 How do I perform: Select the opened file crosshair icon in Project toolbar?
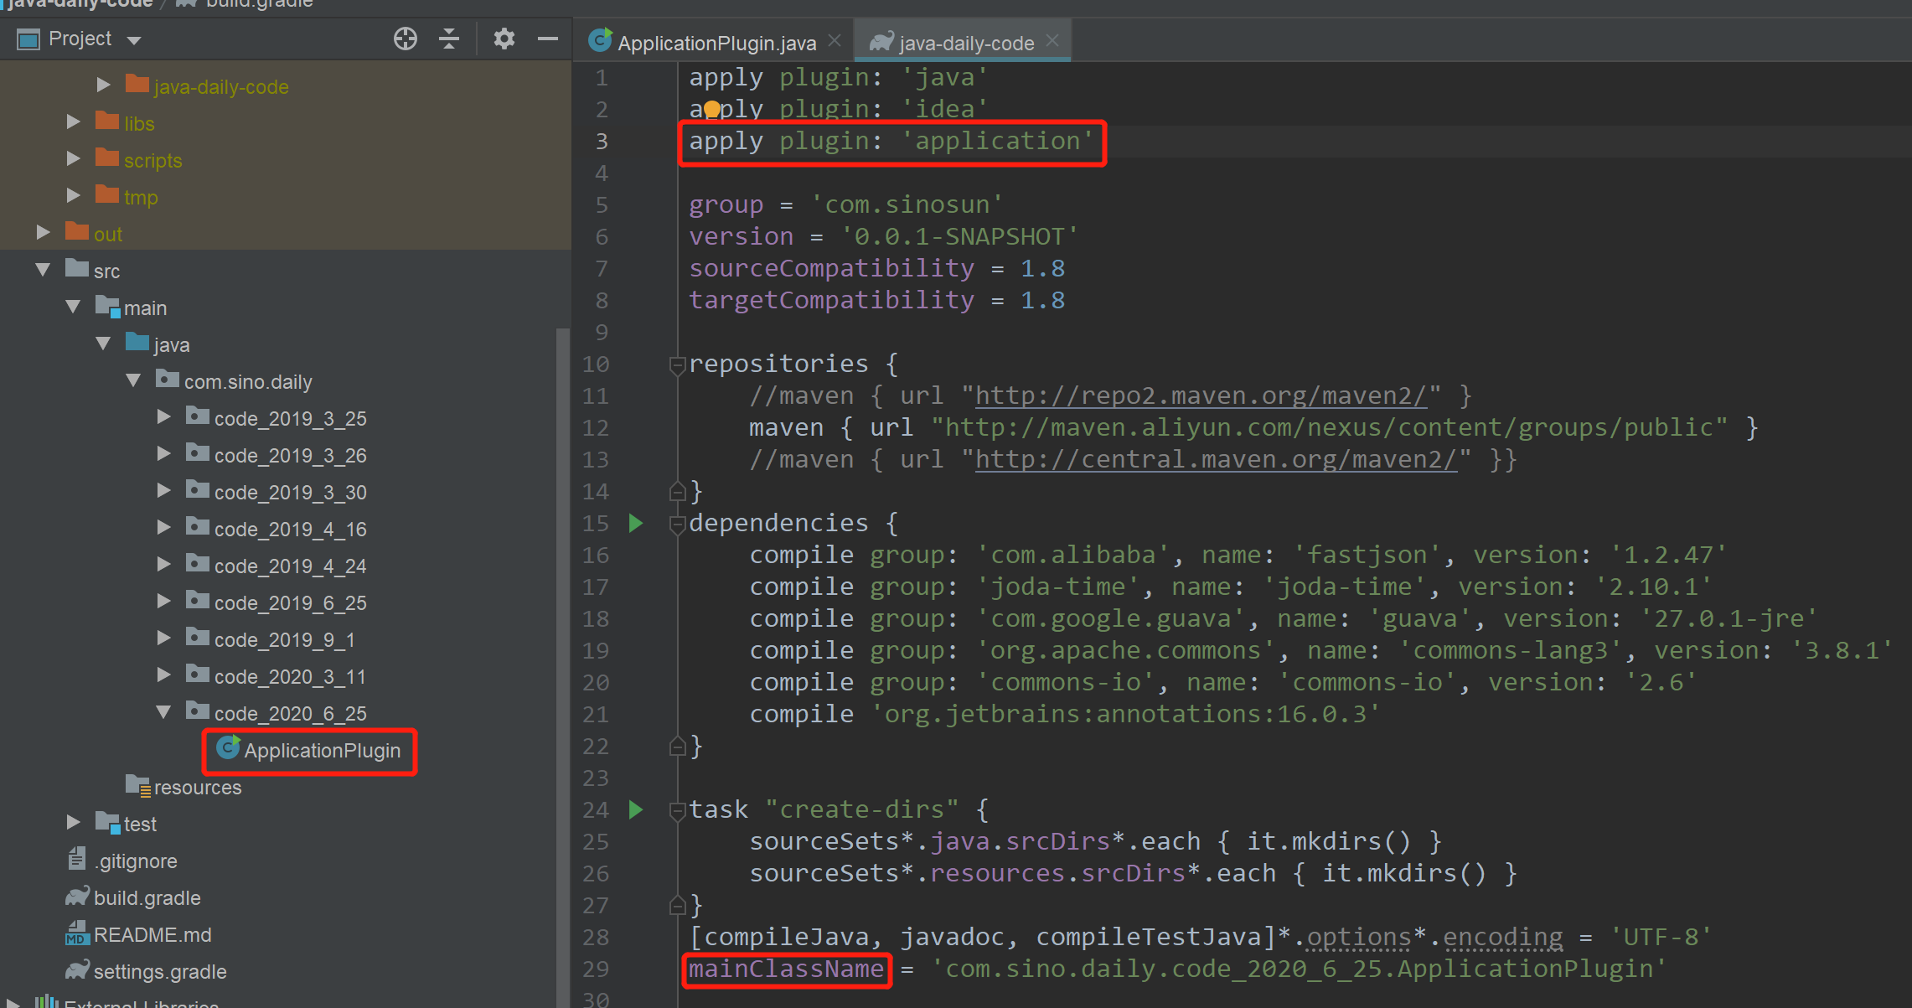[x=405, y=39]
